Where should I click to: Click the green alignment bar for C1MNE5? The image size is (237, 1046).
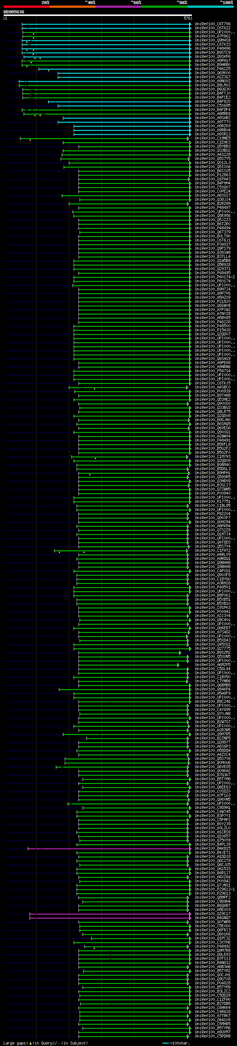click(104, 138)
